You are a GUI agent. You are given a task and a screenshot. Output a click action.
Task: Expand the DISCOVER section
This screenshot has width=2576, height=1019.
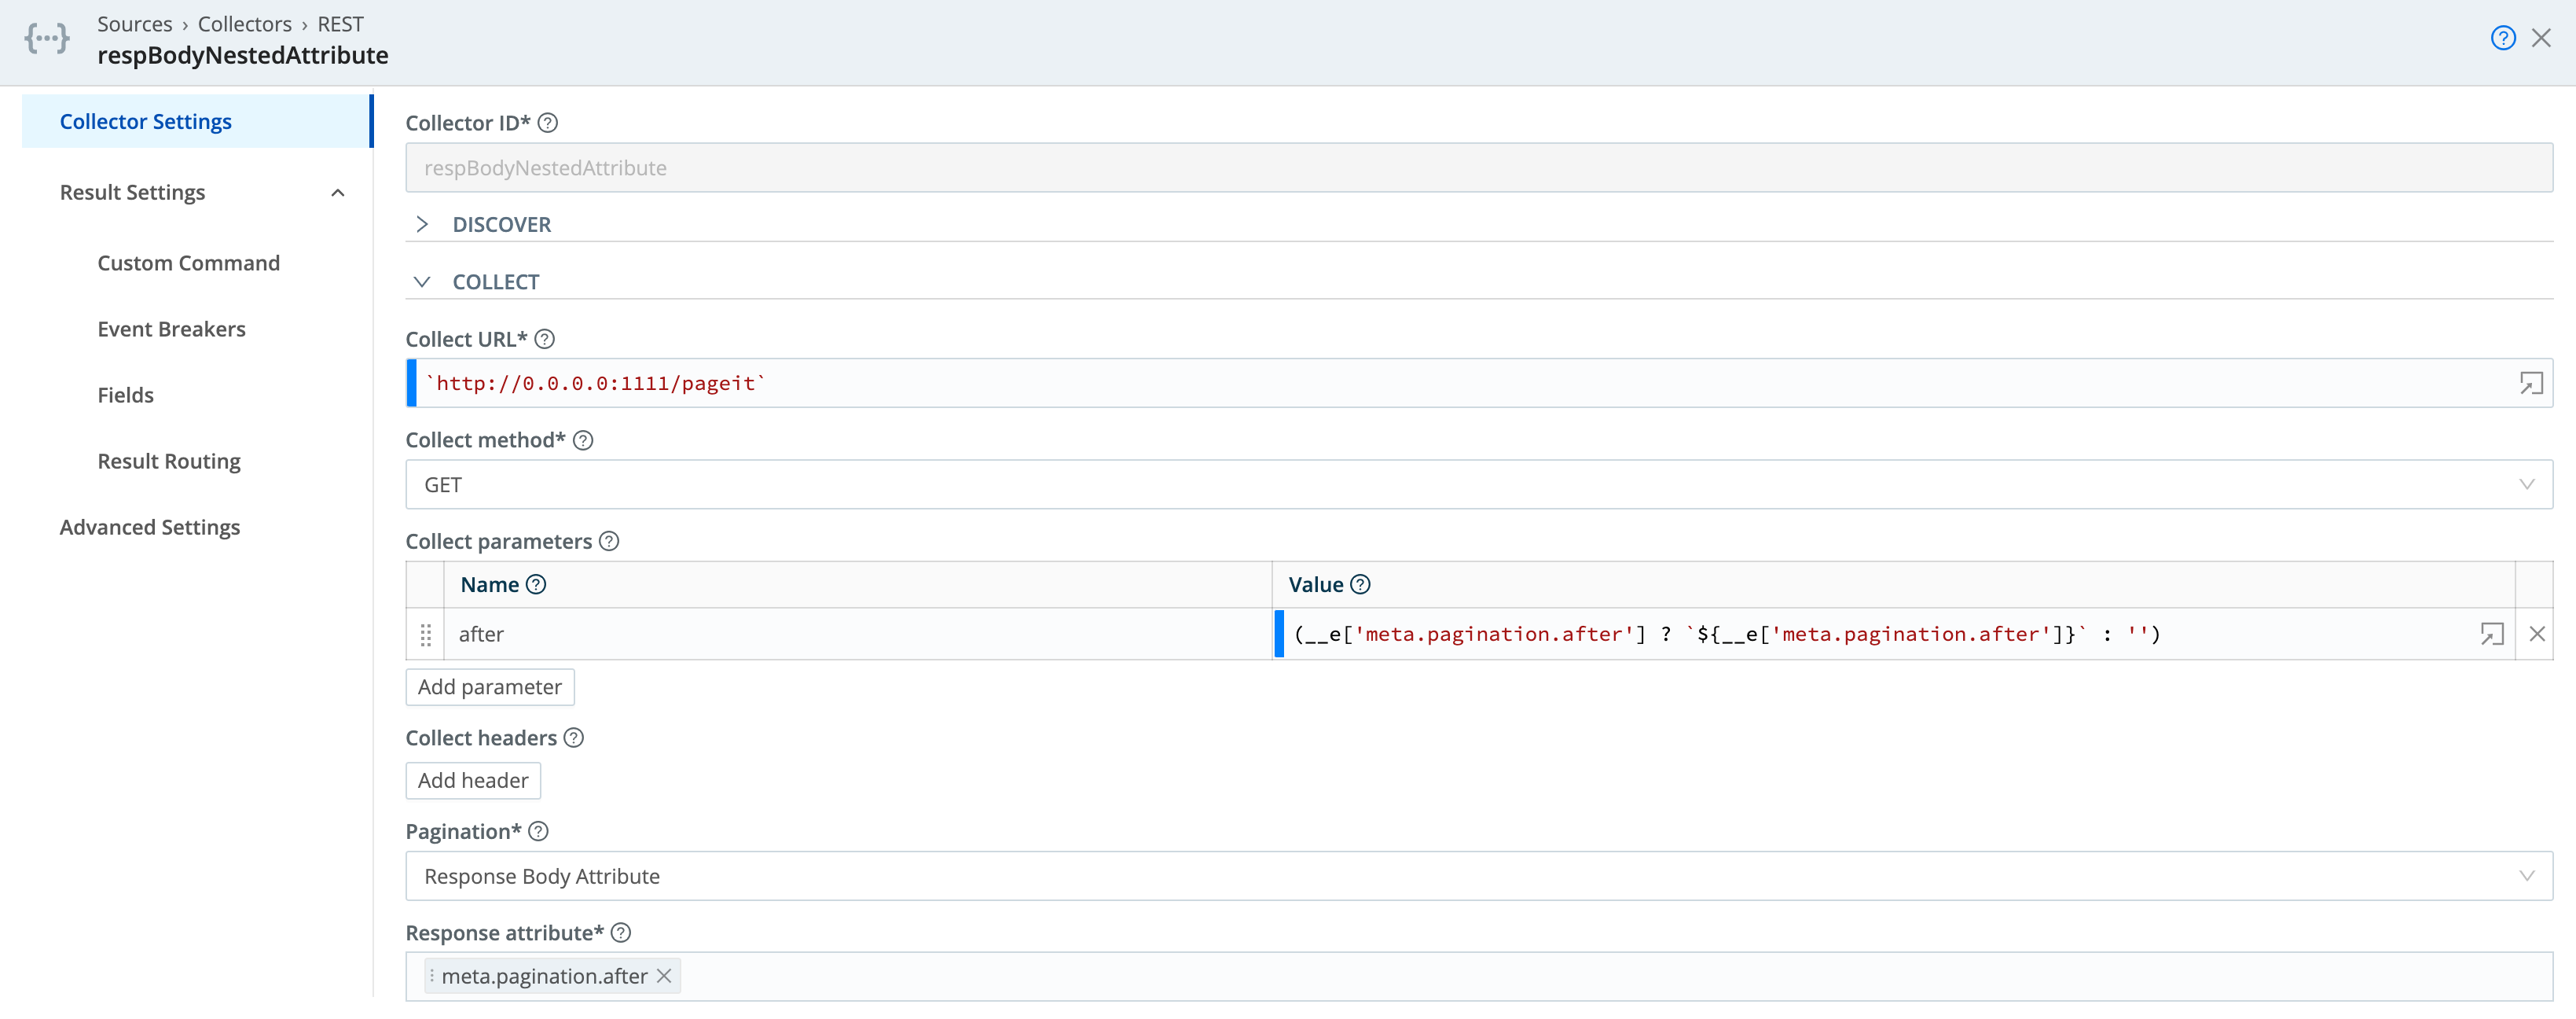click(423, 224)
